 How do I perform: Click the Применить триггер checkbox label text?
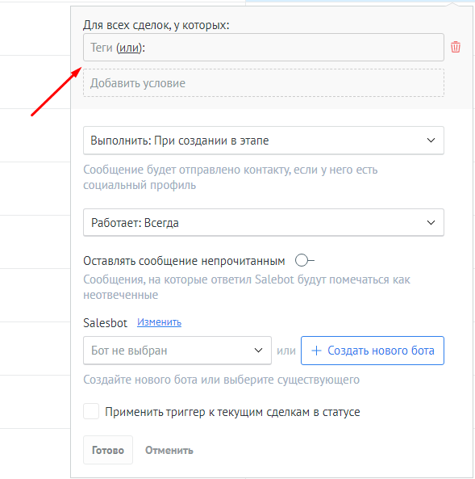[x=232, y=412]
